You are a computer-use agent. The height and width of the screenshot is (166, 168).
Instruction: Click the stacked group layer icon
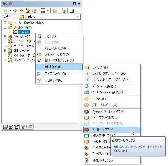[x=87, y=105]
